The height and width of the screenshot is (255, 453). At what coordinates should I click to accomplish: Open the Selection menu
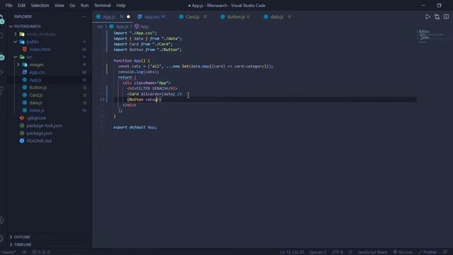(x=40, y=6)
